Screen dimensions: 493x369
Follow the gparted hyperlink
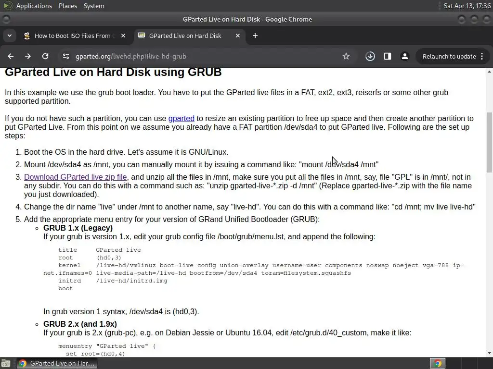click(182, 118)
